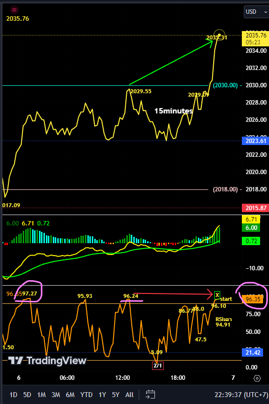Select the 5D time range
This screenshot has width=269, height=404.
point(27,395)
